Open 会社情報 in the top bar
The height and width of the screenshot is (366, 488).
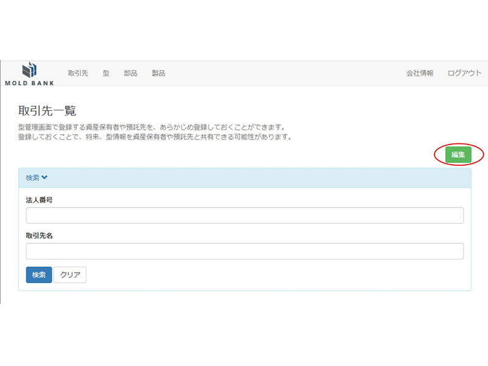pyautogui.click(x=420, y=73)
